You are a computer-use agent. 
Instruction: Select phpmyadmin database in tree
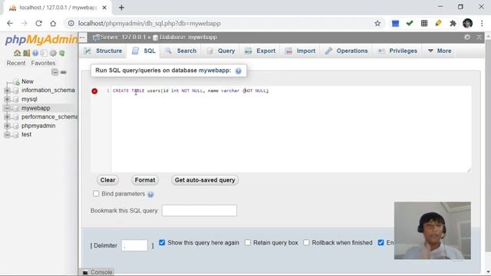pyautogui.click(x=38, y=126)
